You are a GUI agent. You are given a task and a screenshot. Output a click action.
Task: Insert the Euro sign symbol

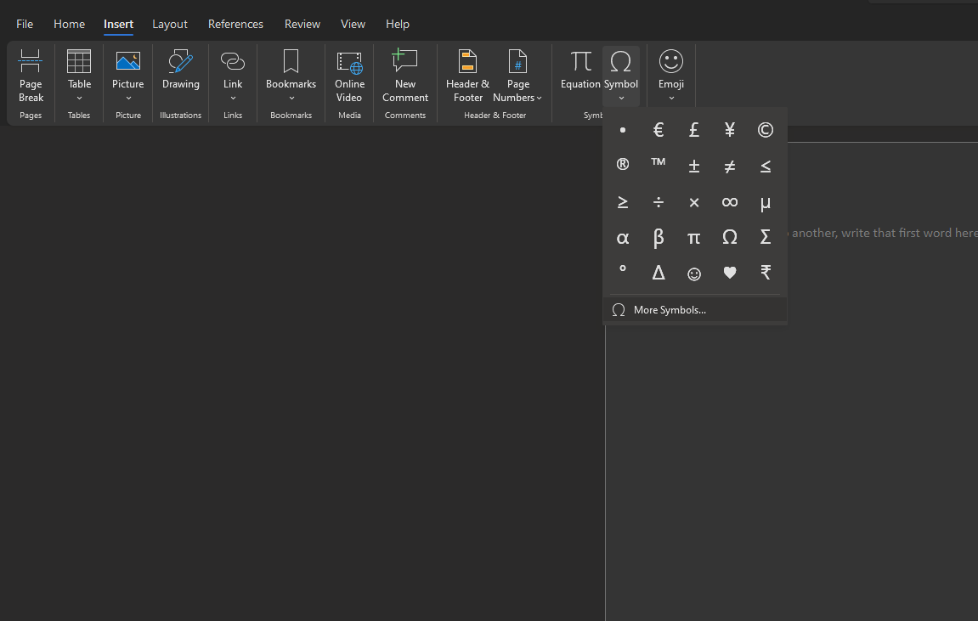pos(658,130)
